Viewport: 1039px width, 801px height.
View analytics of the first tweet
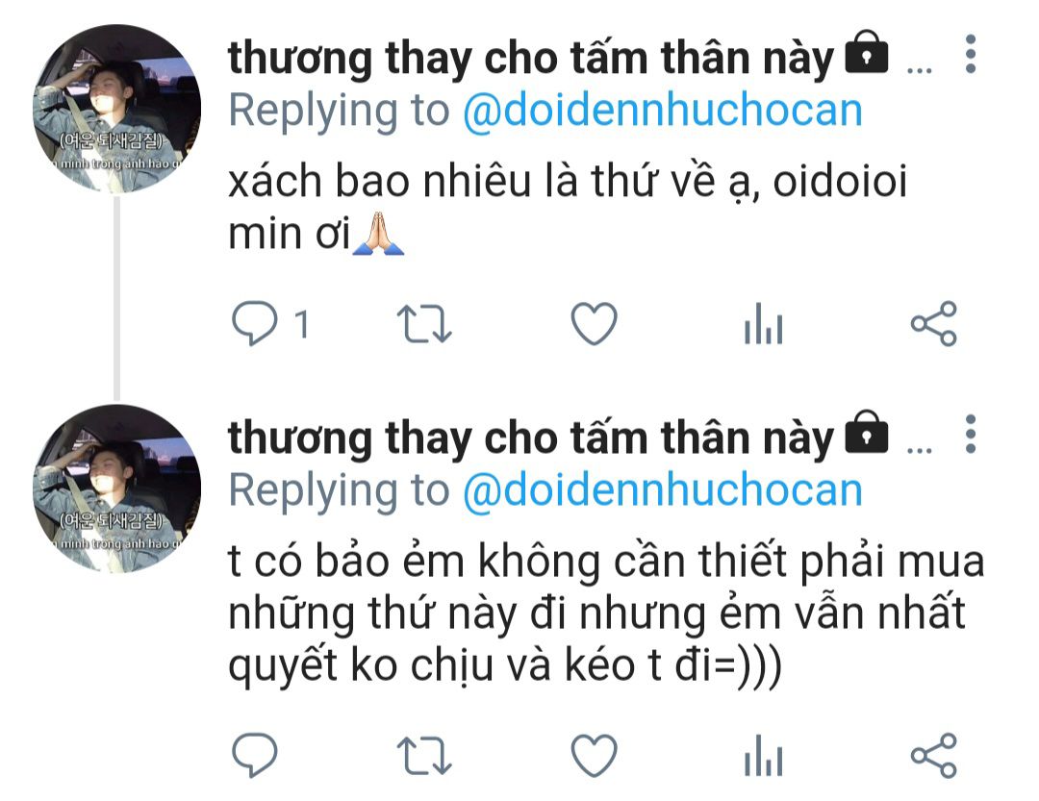coord(763,323)
